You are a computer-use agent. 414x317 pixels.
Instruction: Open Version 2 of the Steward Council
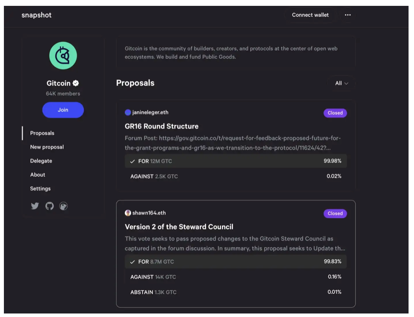(179, 227)
